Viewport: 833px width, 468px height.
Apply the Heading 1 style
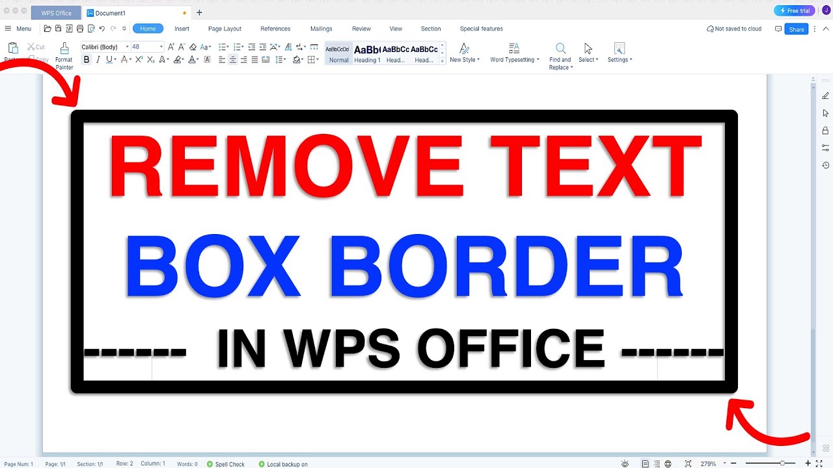coord(367,53)
